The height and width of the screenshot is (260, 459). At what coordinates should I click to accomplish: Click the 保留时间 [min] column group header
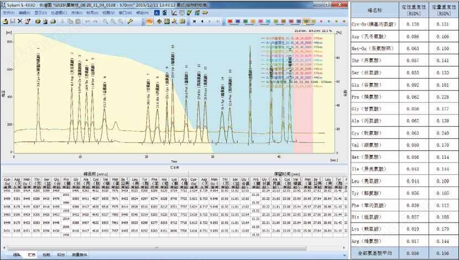pos(287,174)
